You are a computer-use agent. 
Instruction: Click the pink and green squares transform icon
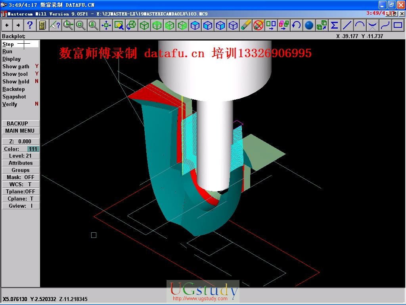pyautogui.click(x=284, y=25)
